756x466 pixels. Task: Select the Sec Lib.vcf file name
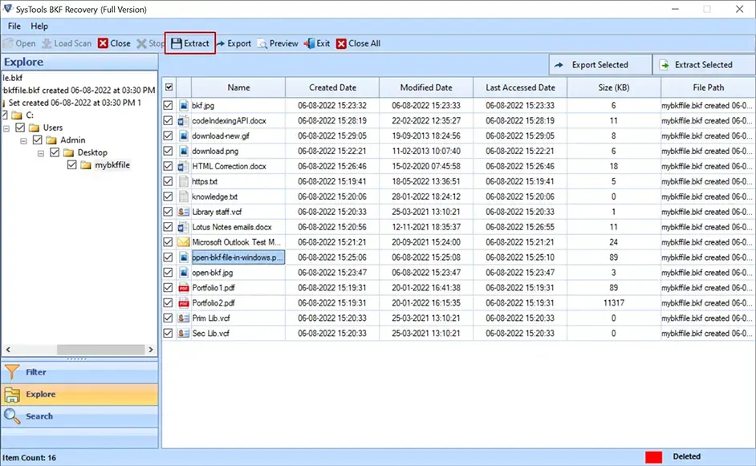tap(211, 333)
